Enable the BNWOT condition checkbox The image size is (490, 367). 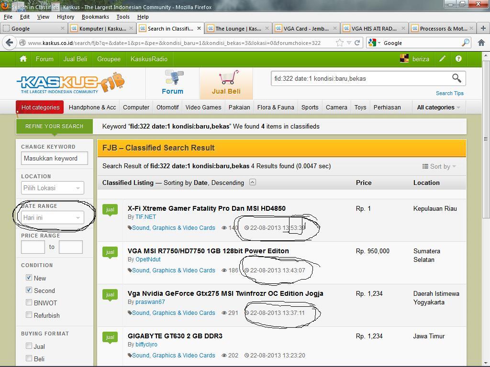tap(29, 302)
